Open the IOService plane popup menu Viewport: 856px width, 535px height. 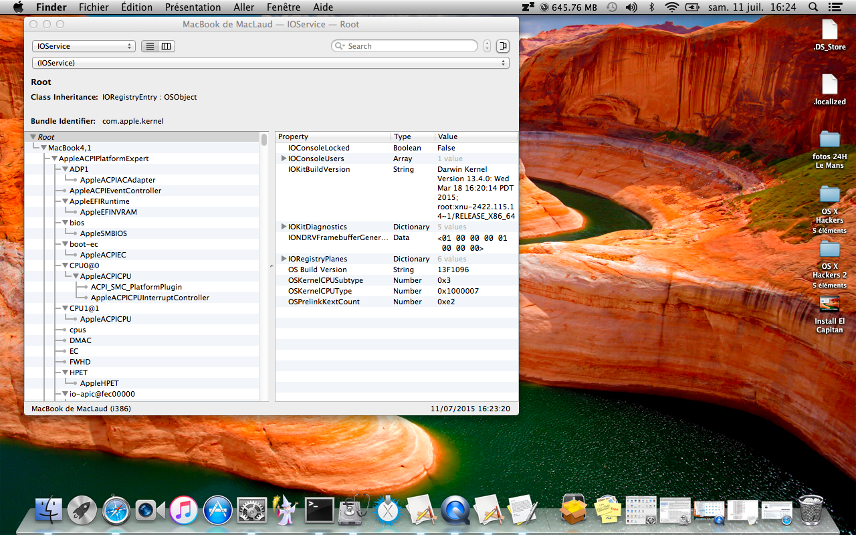pyautogui.click(x=84, y=46)
